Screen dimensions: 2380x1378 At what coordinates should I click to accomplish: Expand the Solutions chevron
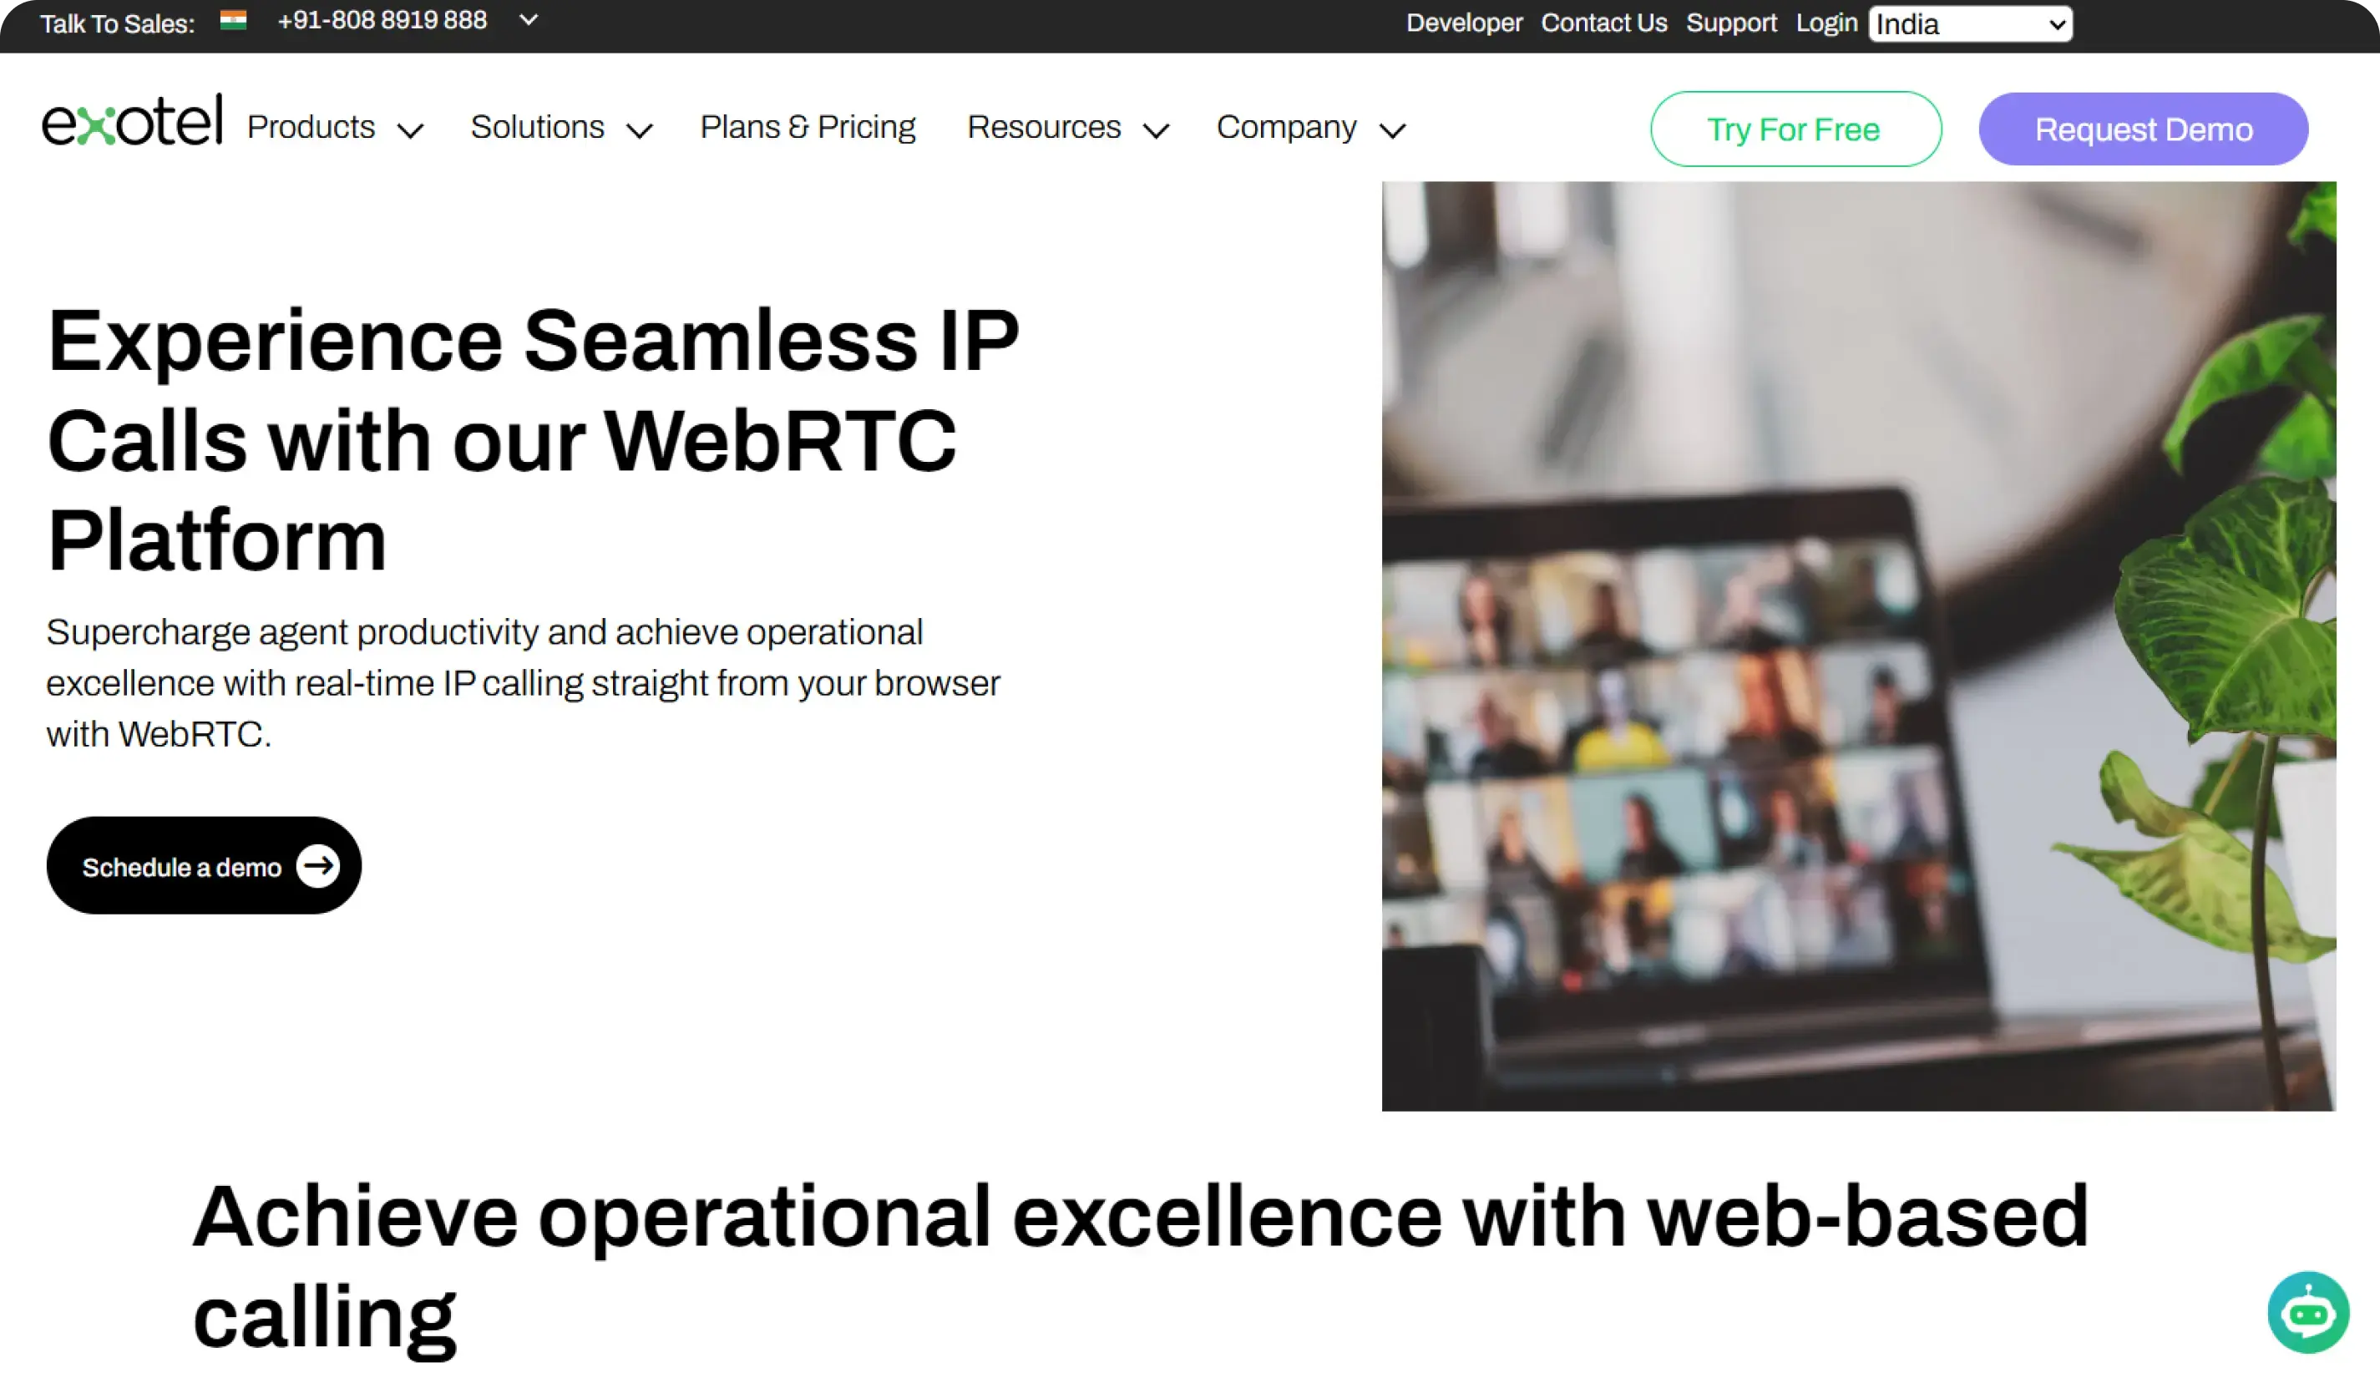640,130
